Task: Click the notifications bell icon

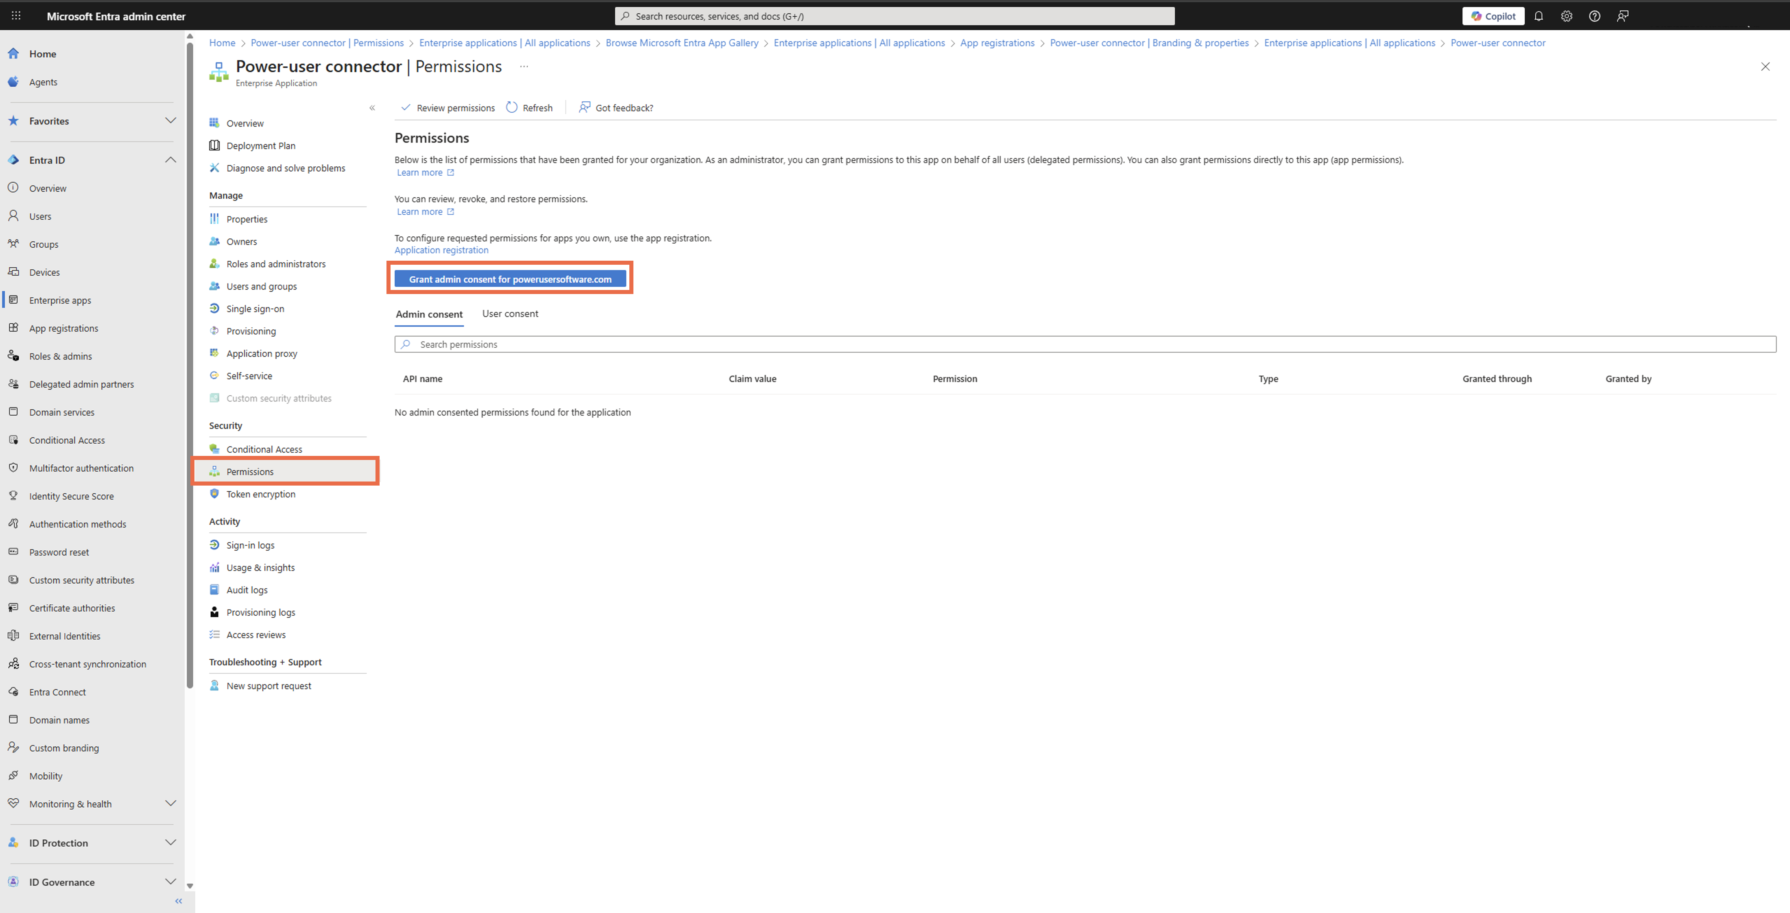Action: click(x=1539, y=16)
